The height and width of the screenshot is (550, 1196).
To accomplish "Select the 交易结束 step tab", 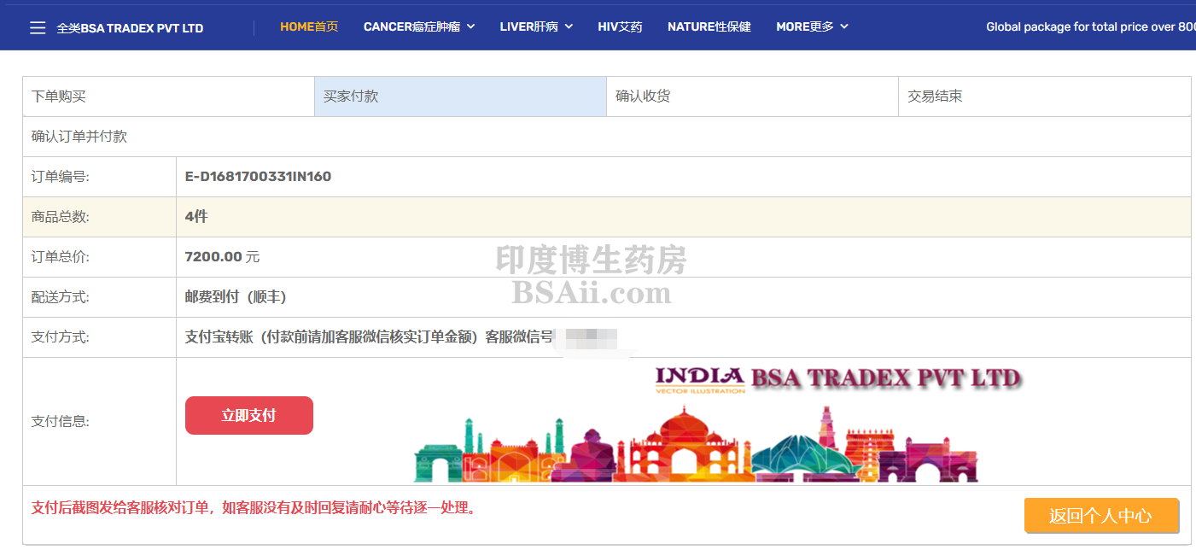I will (1045, 97).
